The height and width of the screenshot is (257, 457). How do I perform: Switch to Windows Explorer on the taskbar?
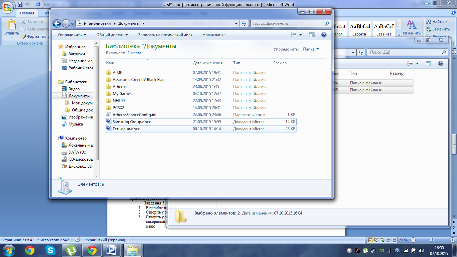point(133,250)
